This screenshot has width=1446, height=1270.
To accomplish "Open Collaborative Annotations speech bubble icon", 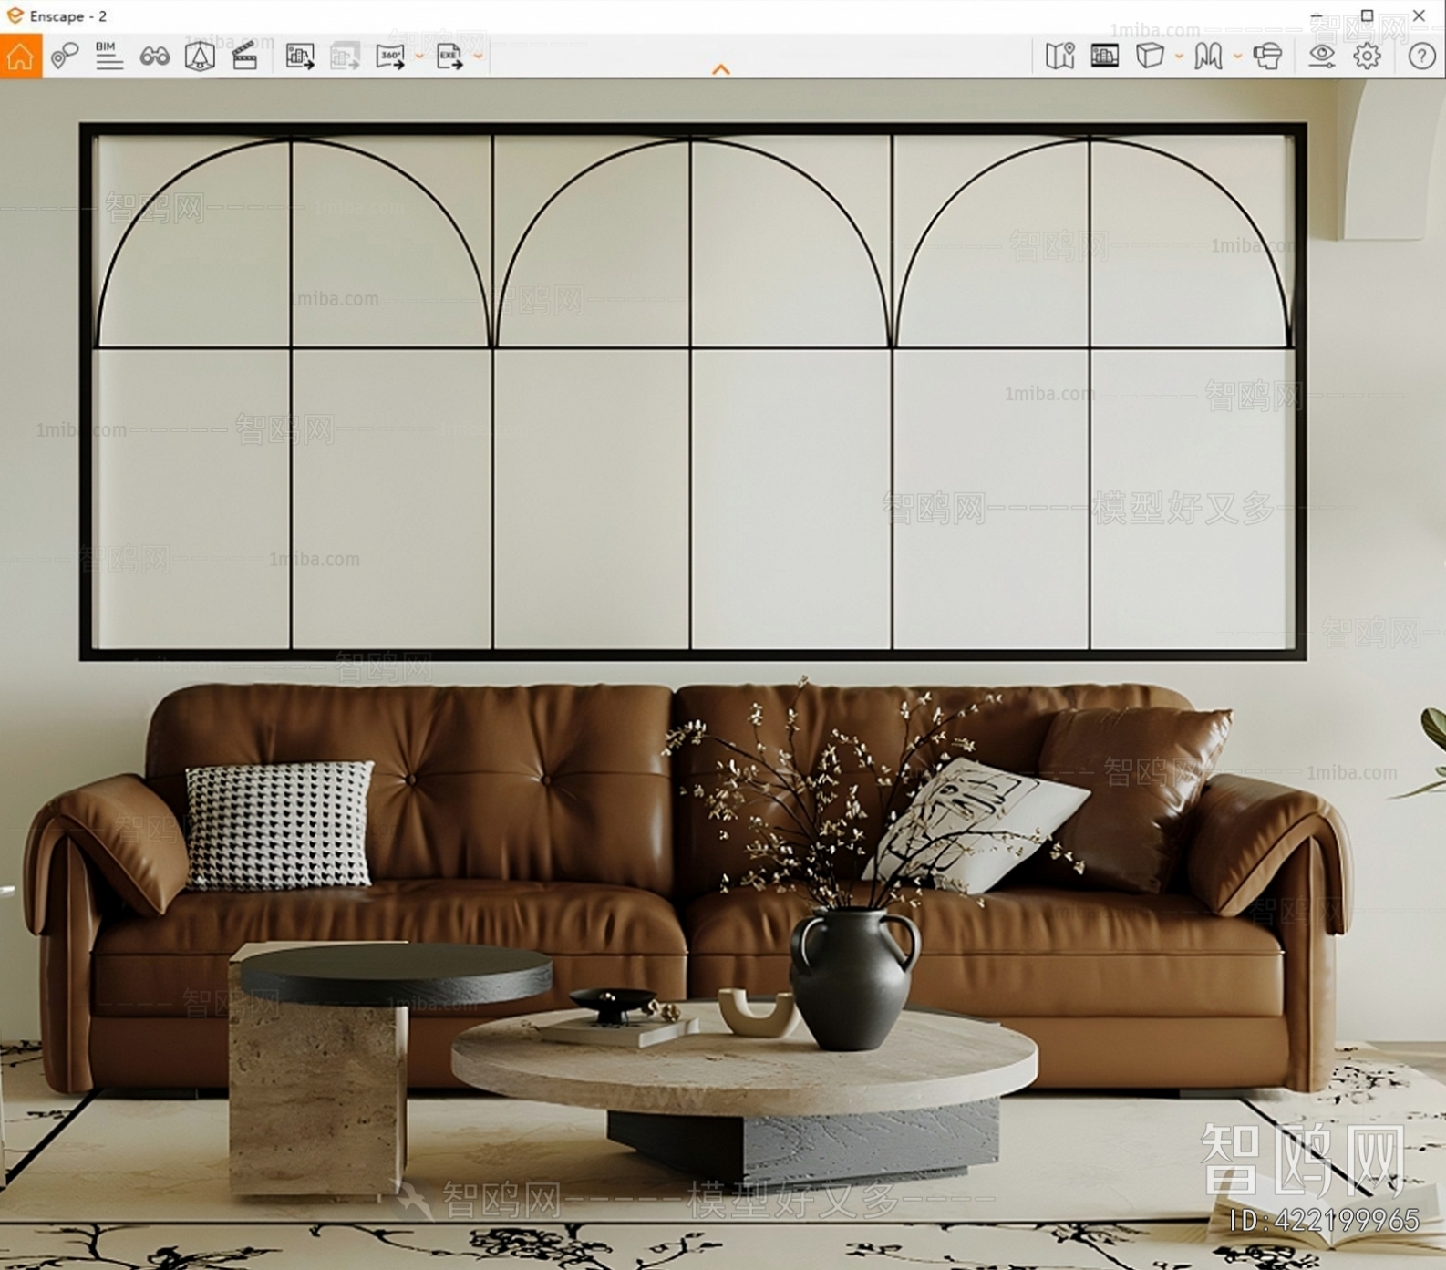I will tap(64, 56).
